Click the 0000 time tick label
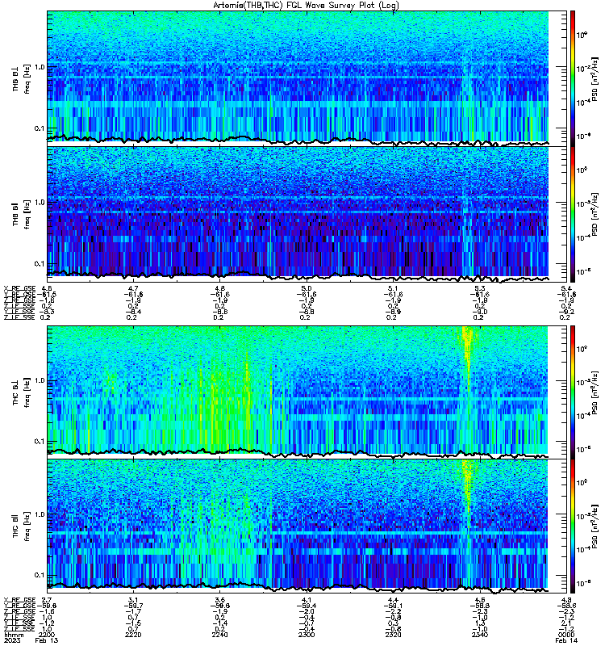 pyautogui.click(x=566, y=635)
